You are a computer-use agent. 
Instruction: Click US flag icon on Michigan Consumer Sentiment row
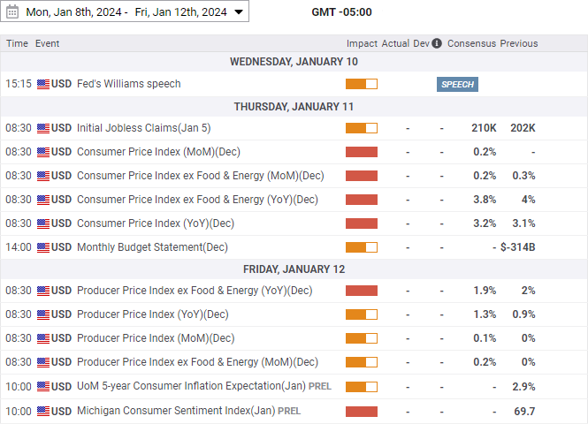pos(43,412)
